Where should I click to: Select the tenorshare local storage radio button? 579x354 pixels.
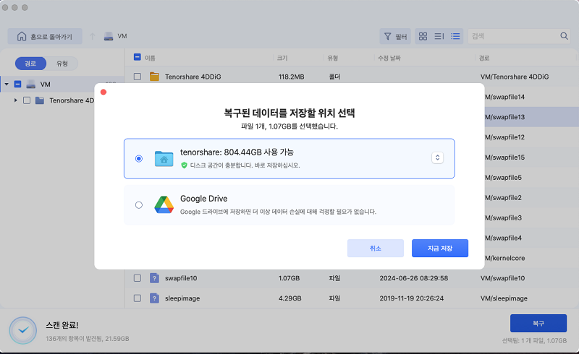pyautogui.click(x=139, y=158)
